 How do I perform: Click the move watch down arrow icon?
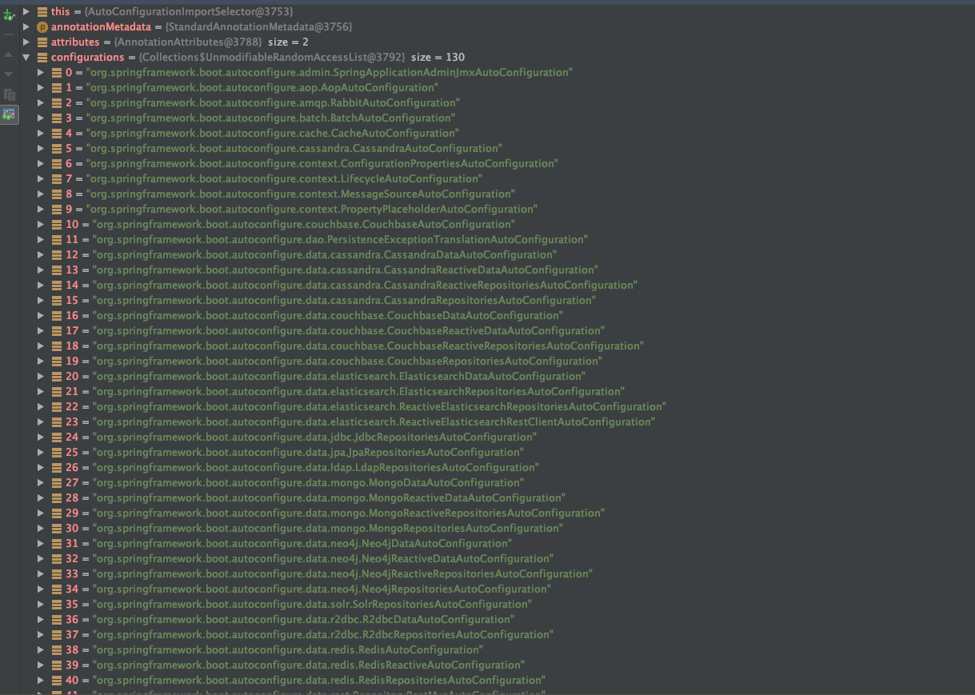click(9, 74)
